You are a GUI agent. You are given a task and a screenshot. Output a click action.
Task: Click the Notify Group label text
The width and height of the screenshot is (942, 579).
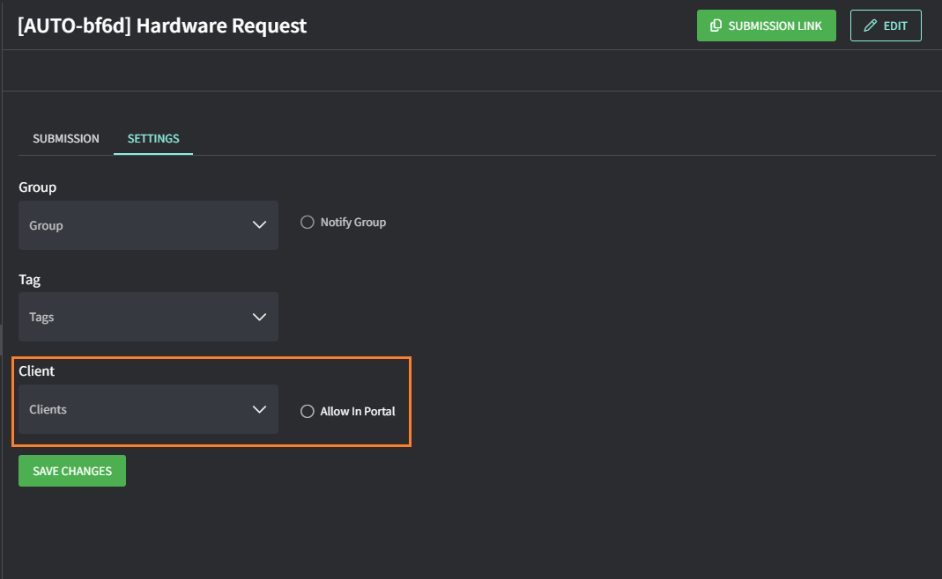click(x=353, y=222)
